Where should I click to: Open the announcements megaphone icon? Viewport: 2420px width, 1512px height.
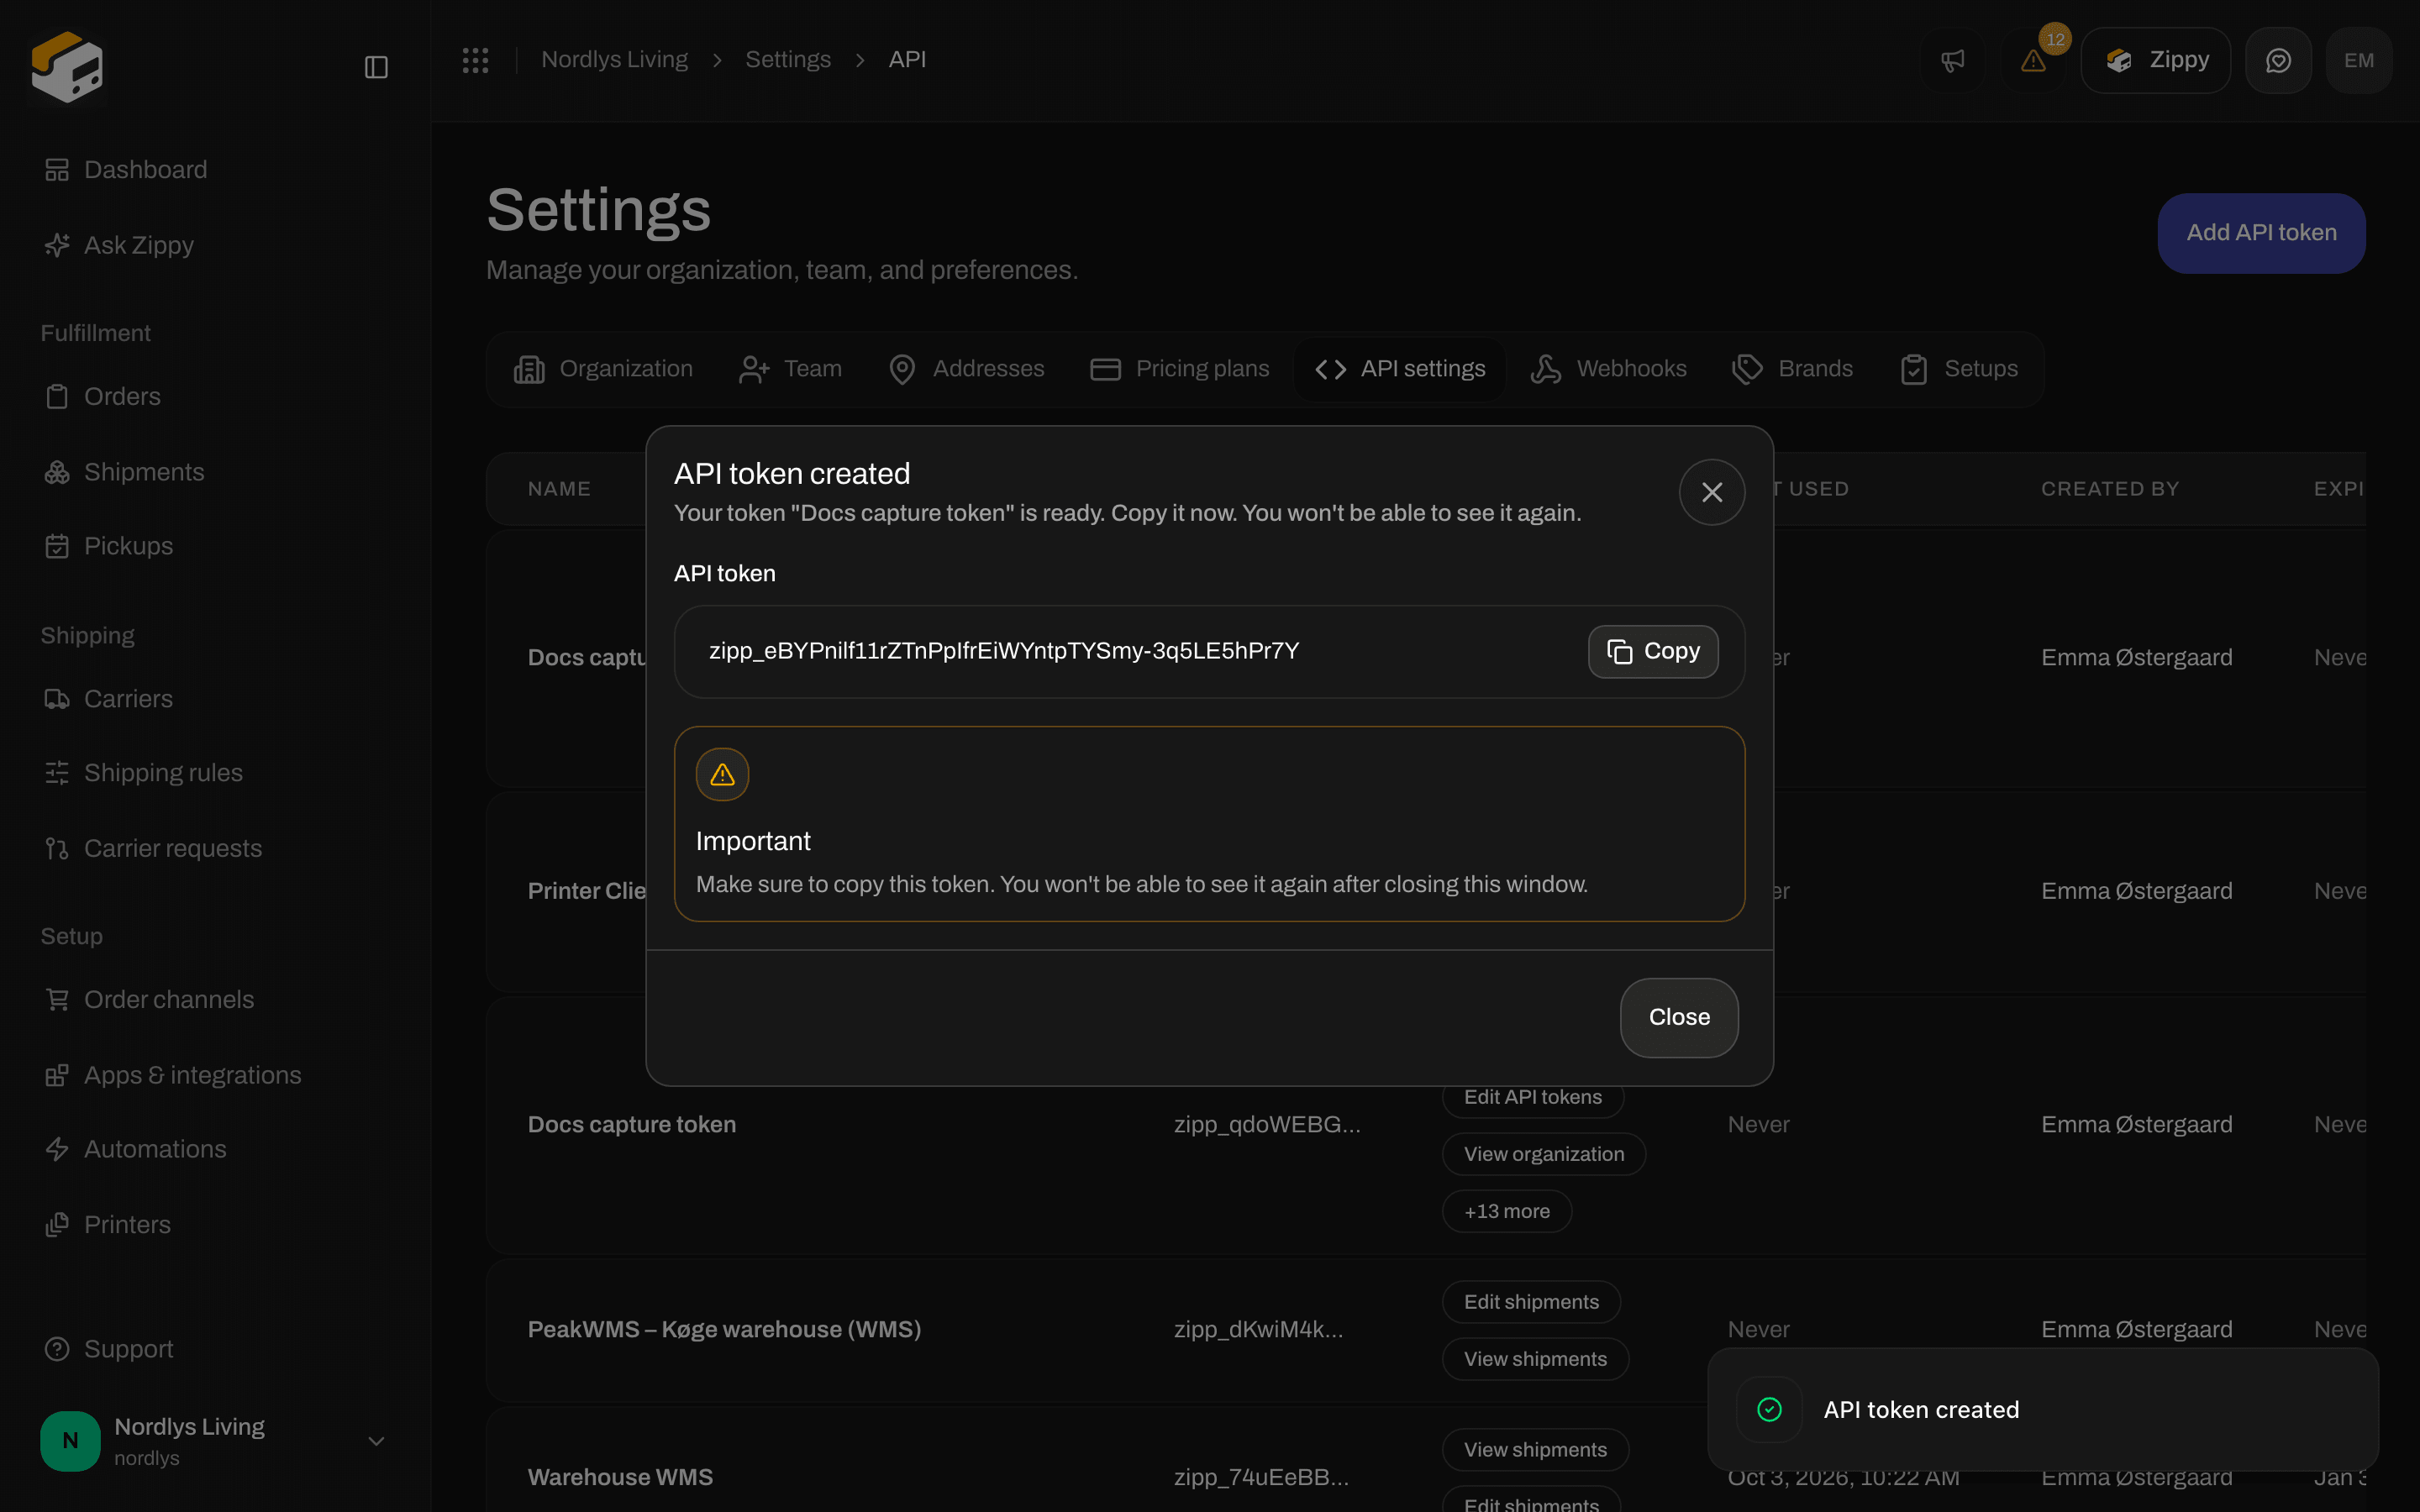1952,60
